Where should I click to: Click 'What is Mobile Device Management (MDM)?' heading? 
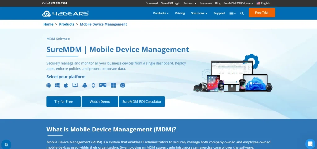[x=111, y=129]
